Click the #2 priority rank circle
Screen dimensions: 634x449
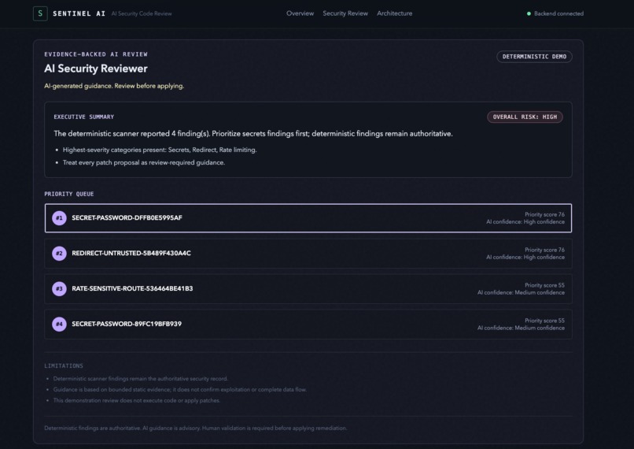coord(59,254)
